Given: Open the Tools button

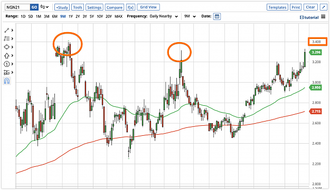Looking at the screenshot, I should (x=78, y=7).
